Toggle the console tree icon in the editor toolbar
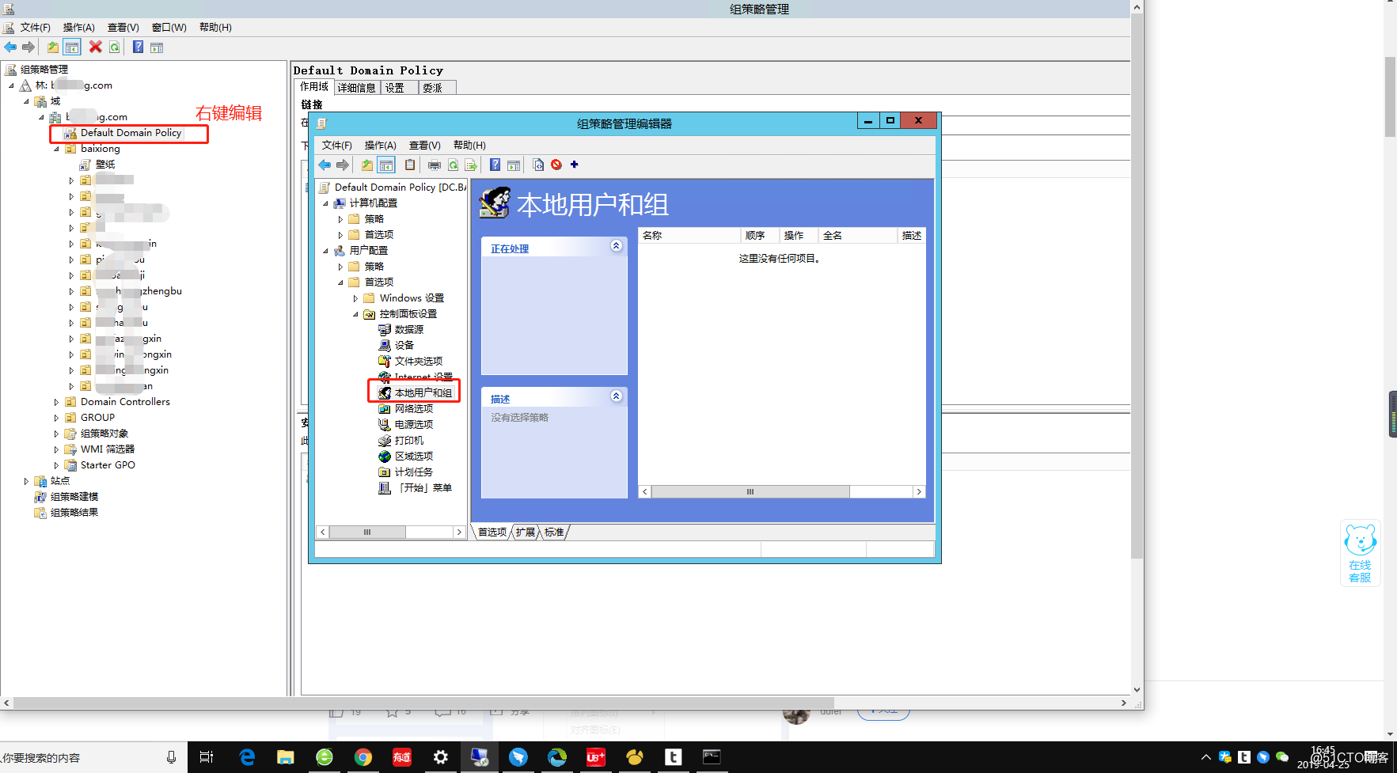The width and height of the screenshot is (1397, 773). (x=386, y=165)
